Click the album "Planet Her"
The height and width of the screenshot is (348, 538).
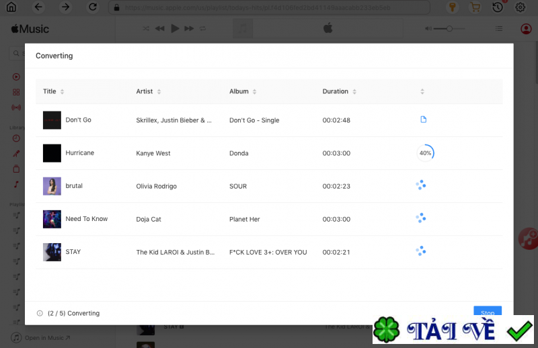[x=245, y=219]
